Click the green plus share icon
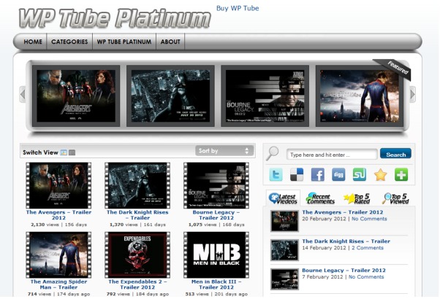This screenshot has width=440, height=299. click(401, 175)
